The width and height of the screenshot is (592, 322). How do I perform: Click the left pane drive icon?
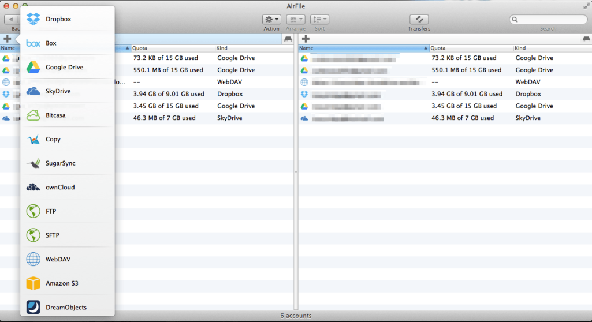[x=288, y=39]
